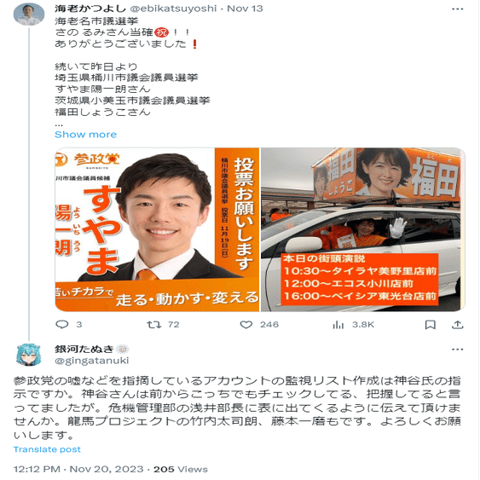The width and height of the screenshot is (480, 480).
Task: Open the right campaign car photo
Action: 363,229
